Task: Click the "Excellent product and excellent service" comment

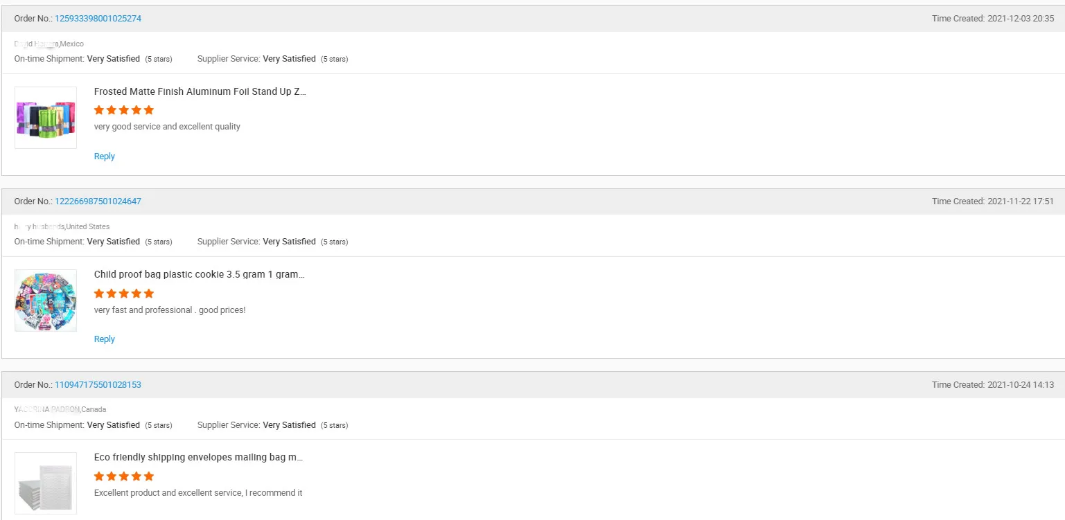Action: click(198, 493)
